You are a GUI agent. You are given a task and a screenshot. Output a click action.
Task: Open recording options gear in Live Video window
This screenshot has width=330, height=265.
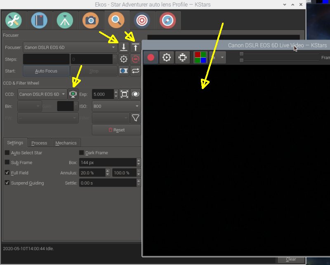tap(167, 57)
